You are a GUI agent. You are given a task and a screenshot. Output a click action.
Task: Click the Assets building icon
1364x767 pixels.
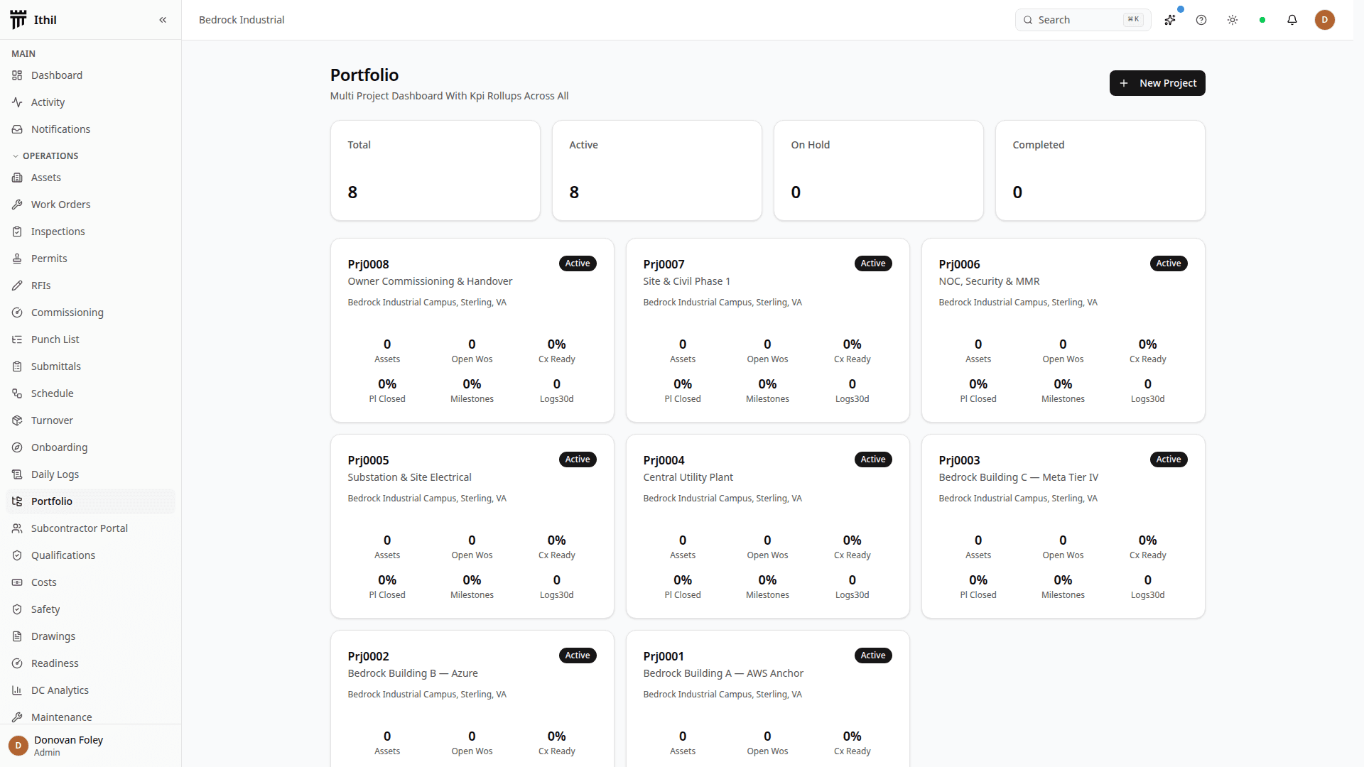tap(17, 178)
